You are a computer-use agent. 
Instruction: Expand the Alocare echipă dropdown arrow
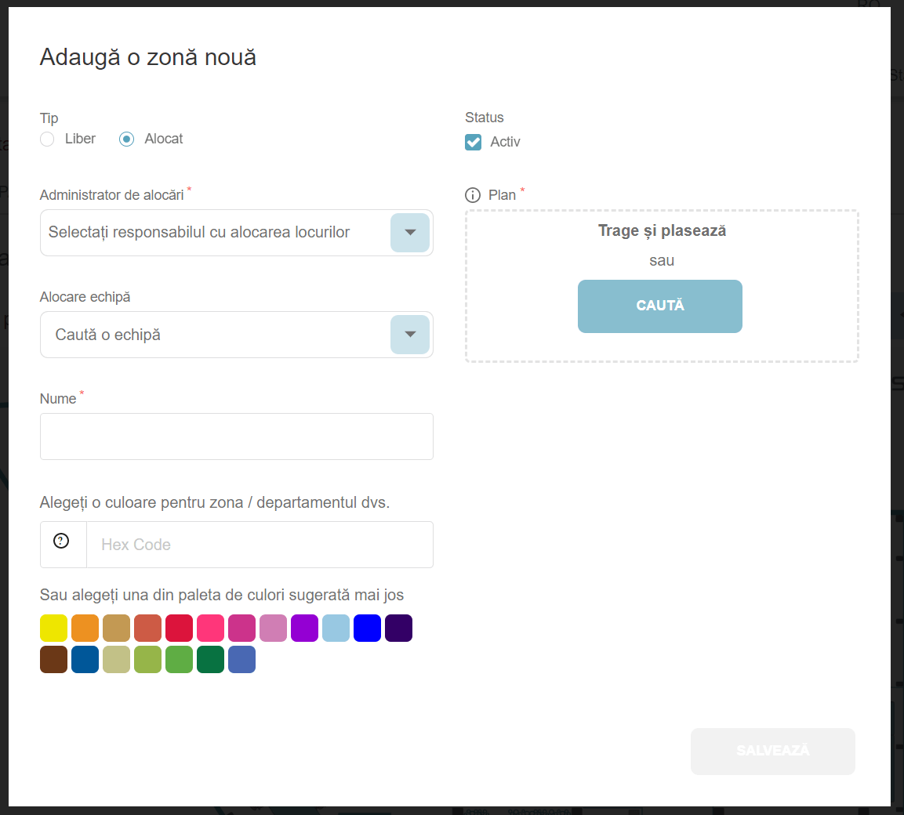pyautogui.click(x=409, y=335)
